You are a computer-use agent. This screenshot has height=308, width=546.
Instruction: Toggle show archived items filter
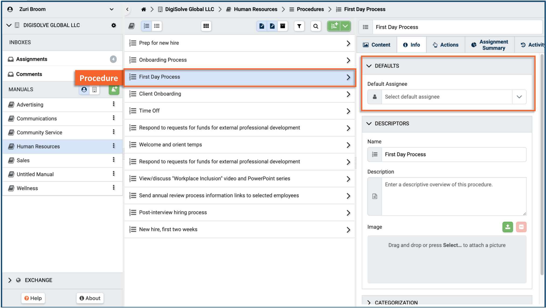pos(283,26)
